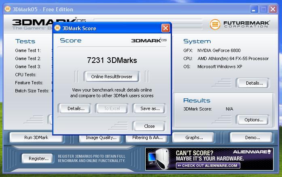Select AMD Athlon(tm) 64 FX-55 Processor text
Viewport: 282px width, 177px height.
pos(233,58)
